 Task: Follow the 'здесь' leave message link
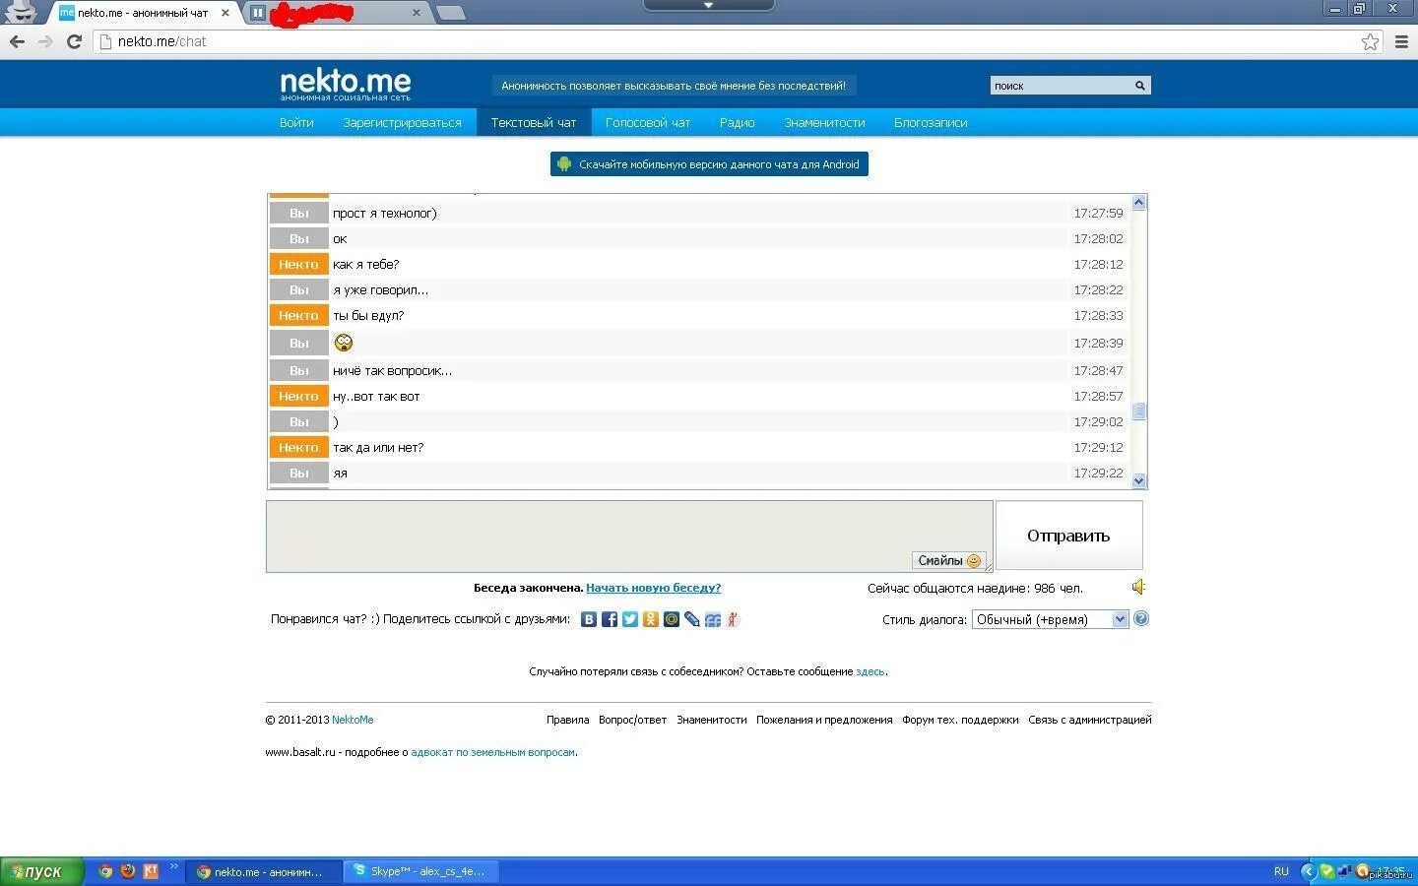[x=870, y=671]
